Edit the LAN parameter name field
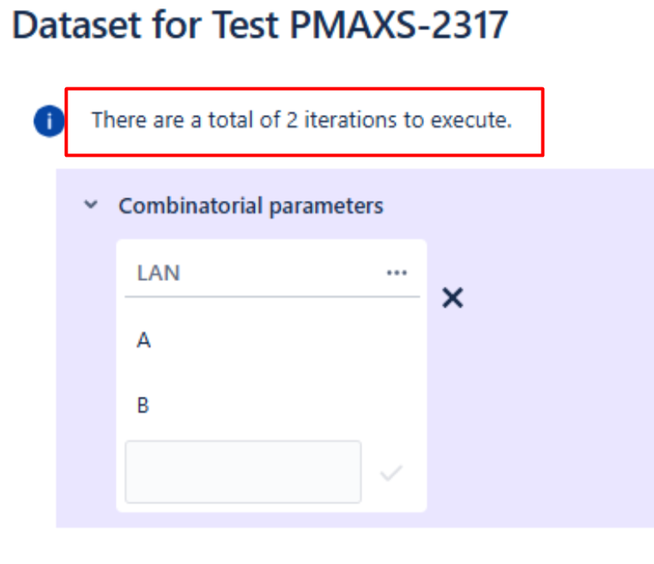The width and height of the screenshot is (654, 564). (250, 273)
